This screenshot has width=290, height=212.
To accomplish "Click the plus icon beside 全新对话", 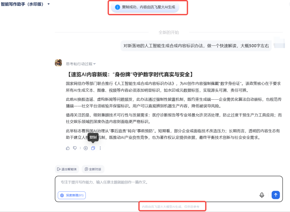I will click(x=87, y=169).
